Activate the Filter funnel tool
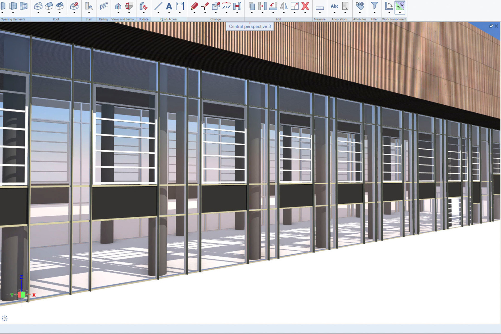The height and width of the screenshot is (334, 501). [x=374, y=6]
